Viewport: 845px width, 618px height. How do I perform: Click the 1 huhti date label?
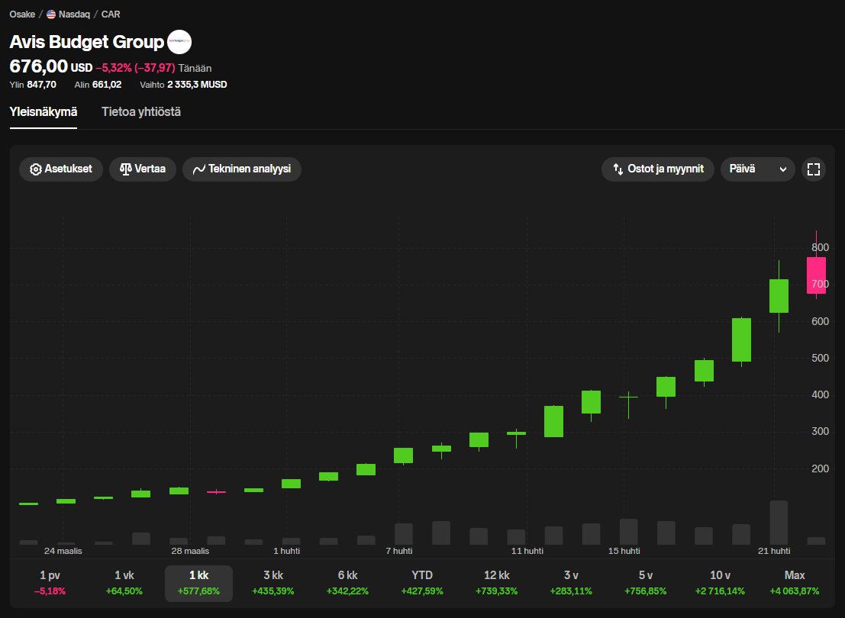[x=287, y=551]
